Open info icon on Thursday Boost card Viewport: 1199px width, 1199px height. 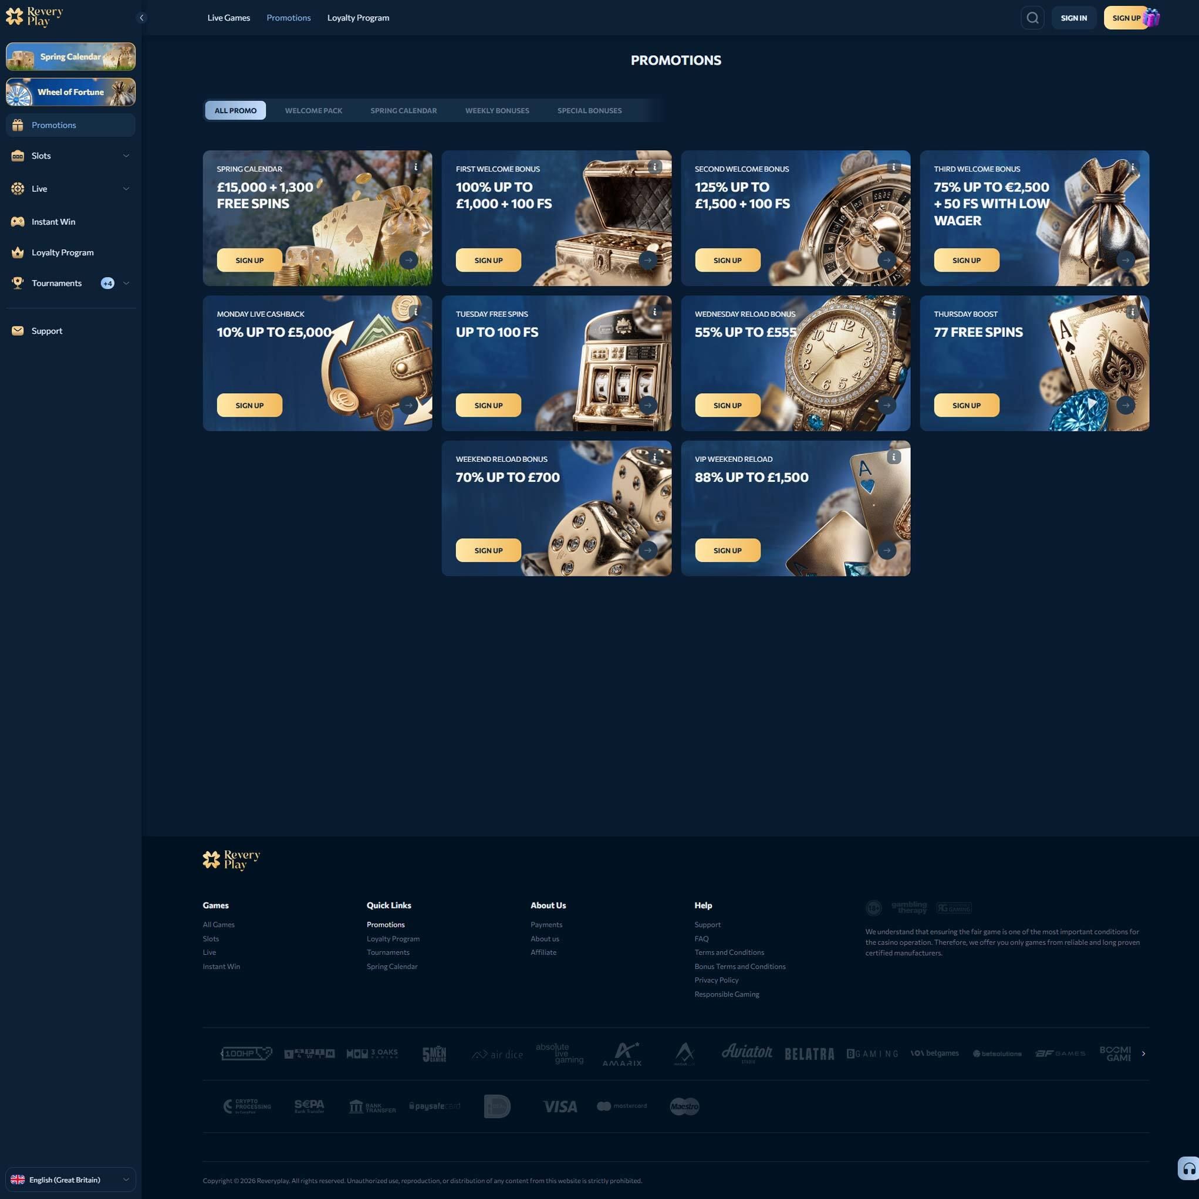point(1133,312)
